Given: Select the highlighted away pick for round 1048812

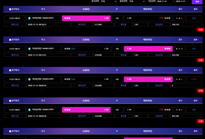Looking at the screenshot, I should (148, 79).
